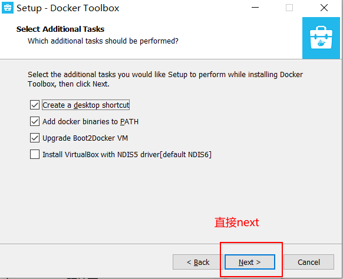Viewport: 343px width, 279px height.
Task: Click the red '直接next' annotation text
Action: pos(236,222)
